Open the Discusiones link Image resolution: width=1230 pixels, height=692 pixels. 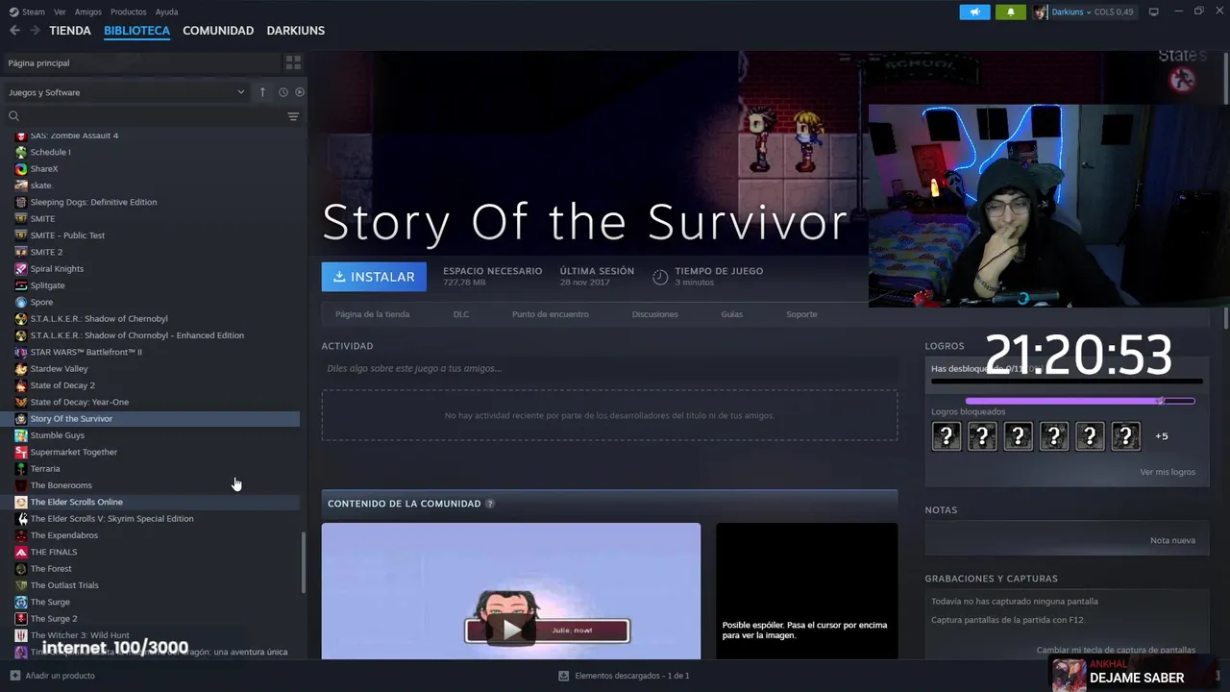[655, 314]
